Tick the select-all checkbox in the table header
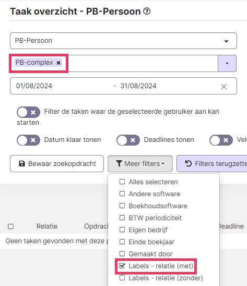This screenshot has width=247, height=286. pos(11,227)
